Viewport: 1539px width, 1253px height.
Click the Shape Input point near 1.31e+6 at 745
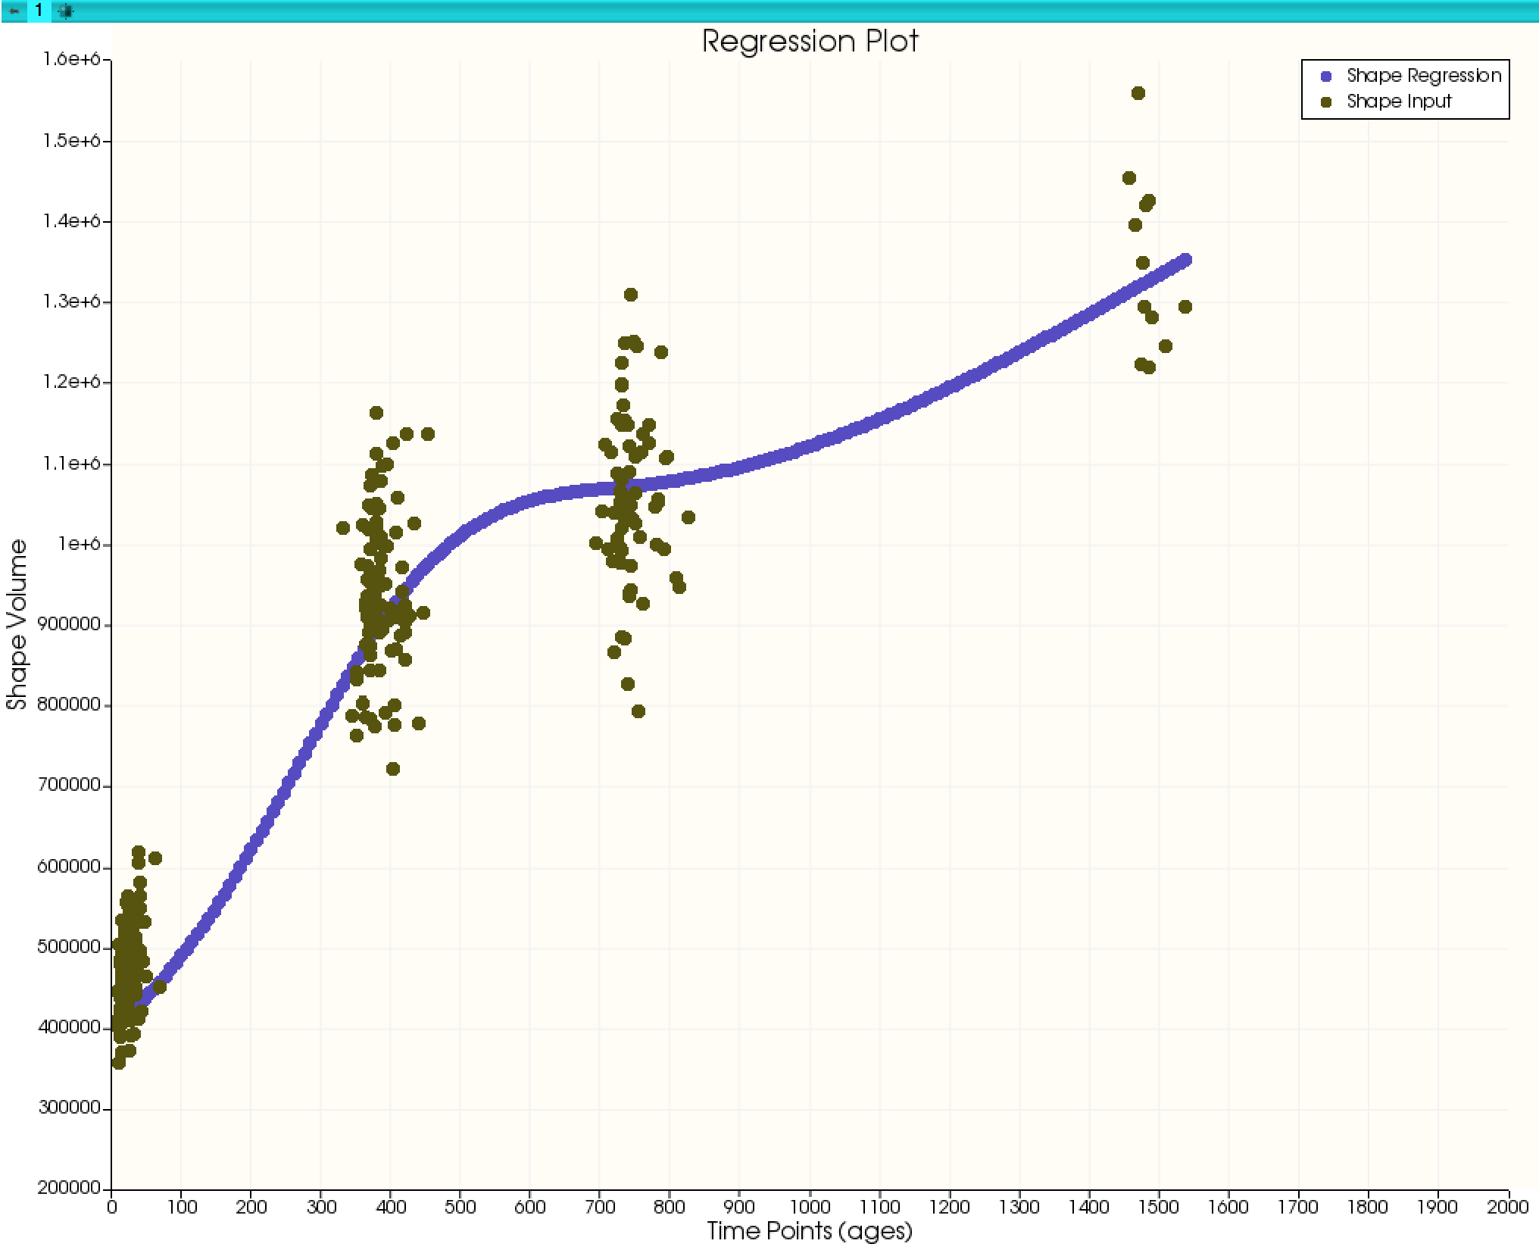[x=630, y=295]
